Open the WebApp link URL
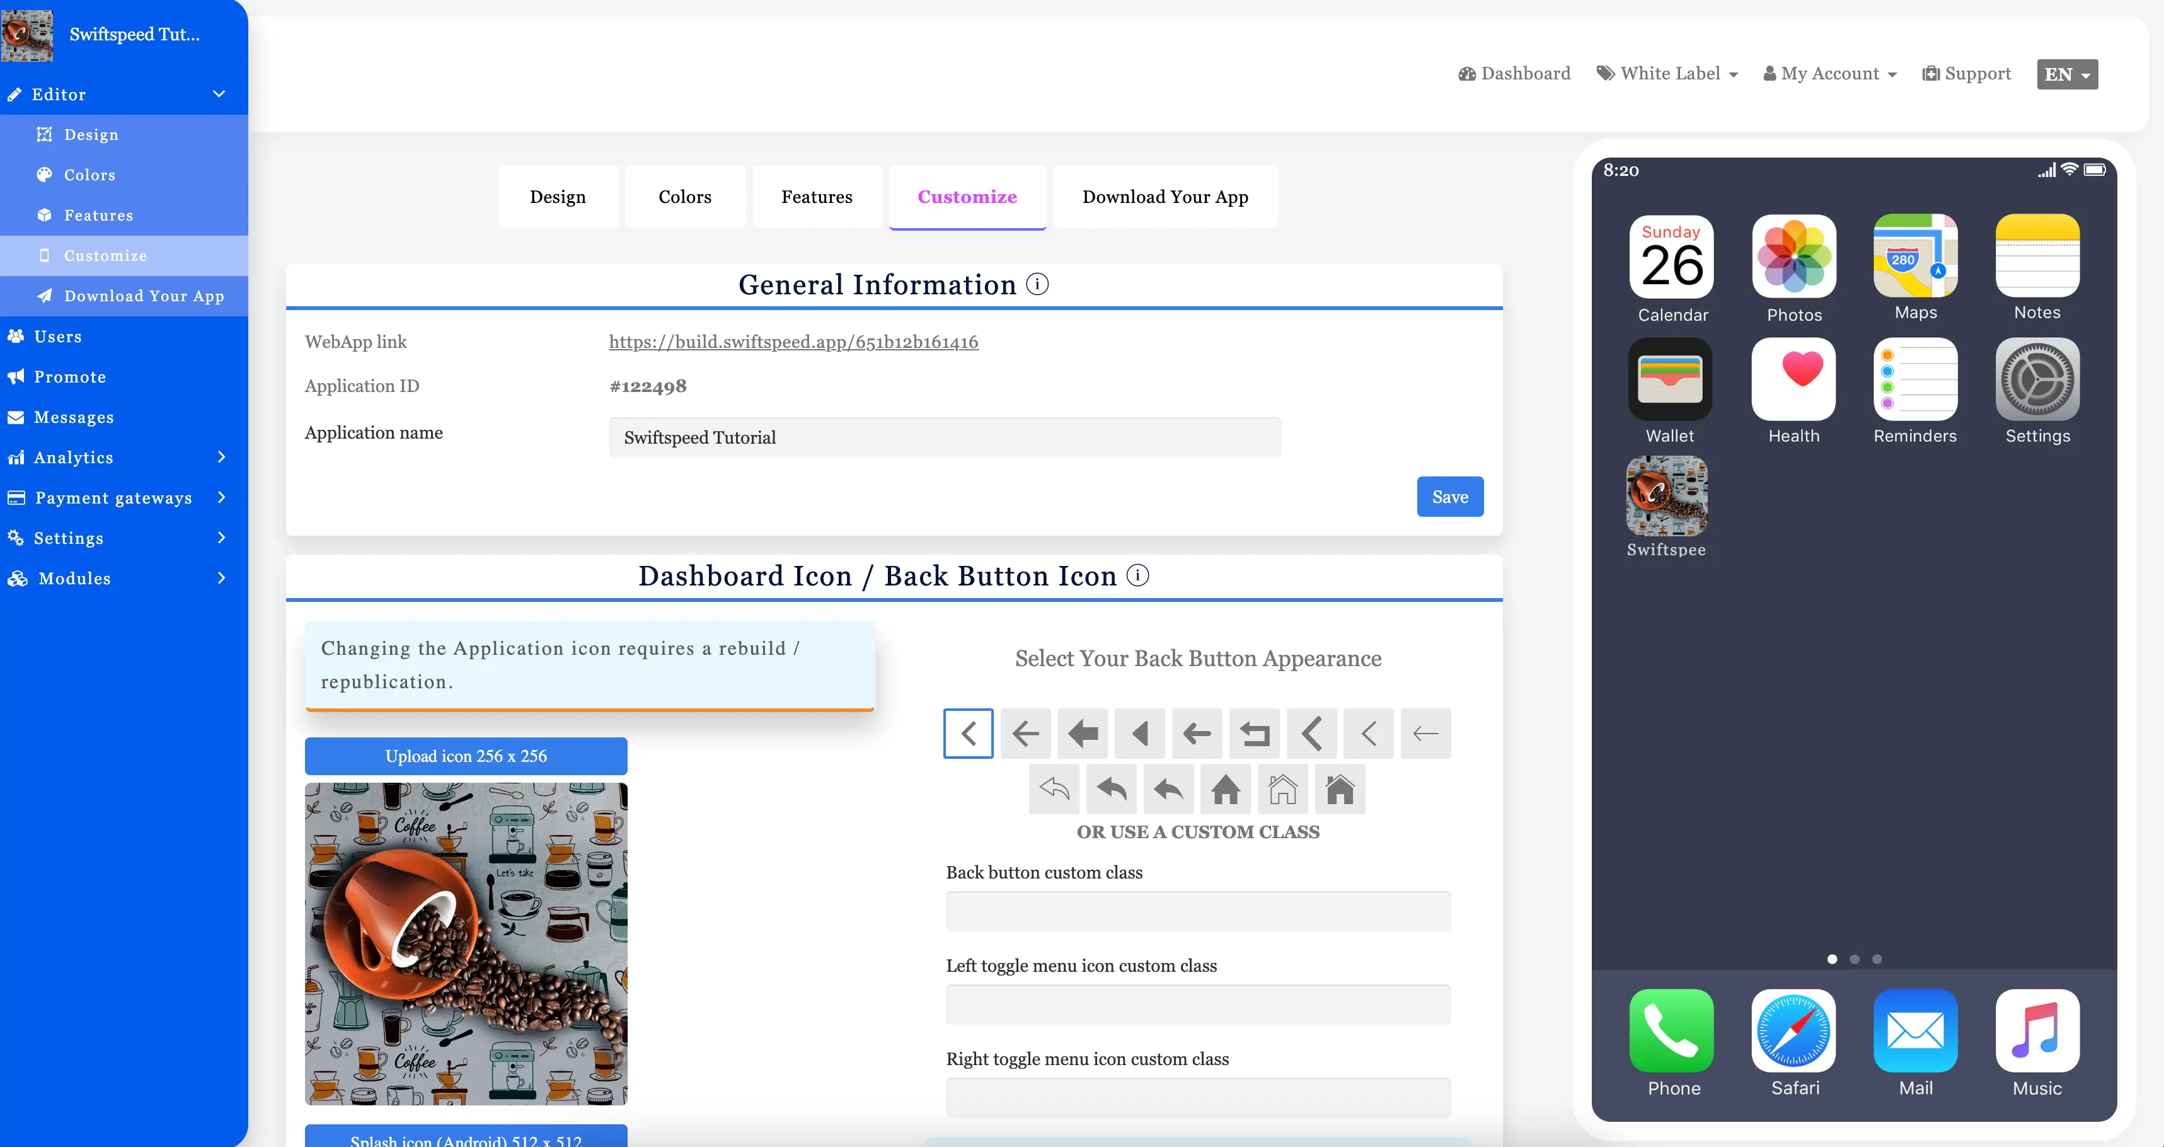 [793, 342]
